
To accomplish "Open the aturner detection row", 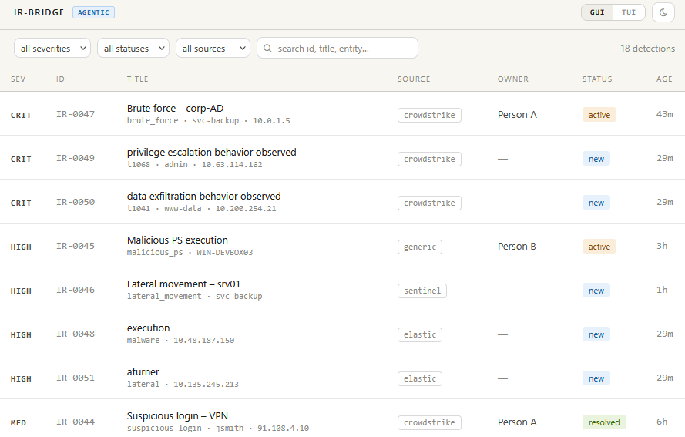I will pyautogui.click(x=342, y=377).
